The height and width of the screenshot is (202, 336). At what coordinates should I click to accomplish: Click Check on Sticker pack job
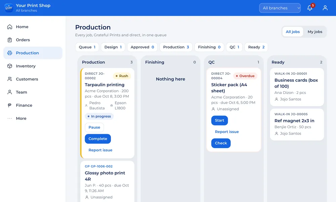[x=221, y=143]
